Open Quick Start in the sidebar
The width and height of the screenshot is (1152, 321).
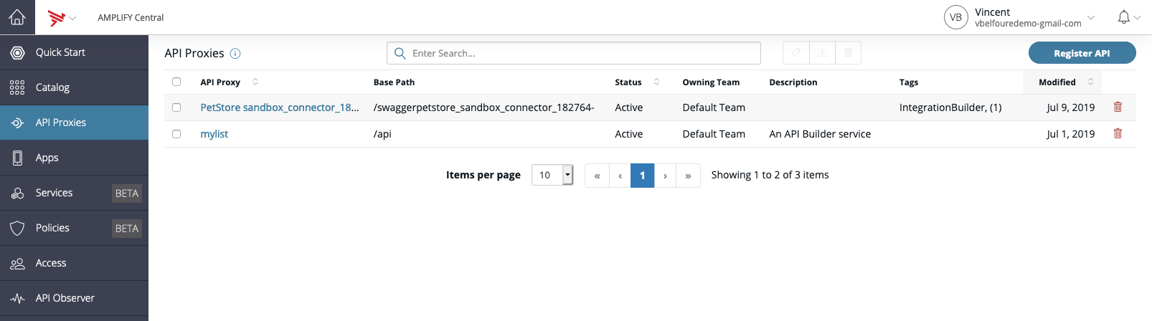[x=74, y=52]
